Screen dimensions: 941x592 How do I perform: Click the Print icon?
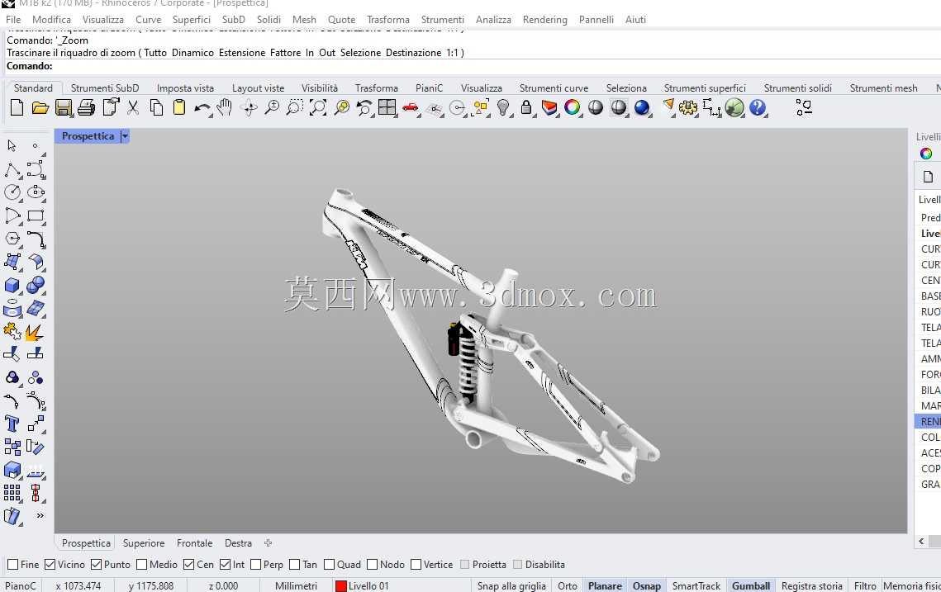pos(87,108)
